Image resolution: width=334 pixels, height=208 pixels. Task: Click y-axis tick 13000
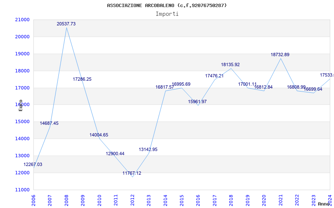point(23,156)
